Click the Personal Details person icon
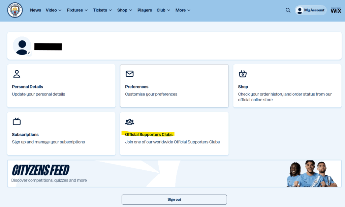Viewport: 345px width, 207px height. click(17, 74)
